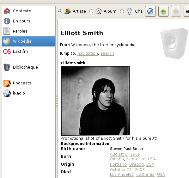Switch to the Paroles entry
This screenshot has width=189, height=178.
pos(20,31)
